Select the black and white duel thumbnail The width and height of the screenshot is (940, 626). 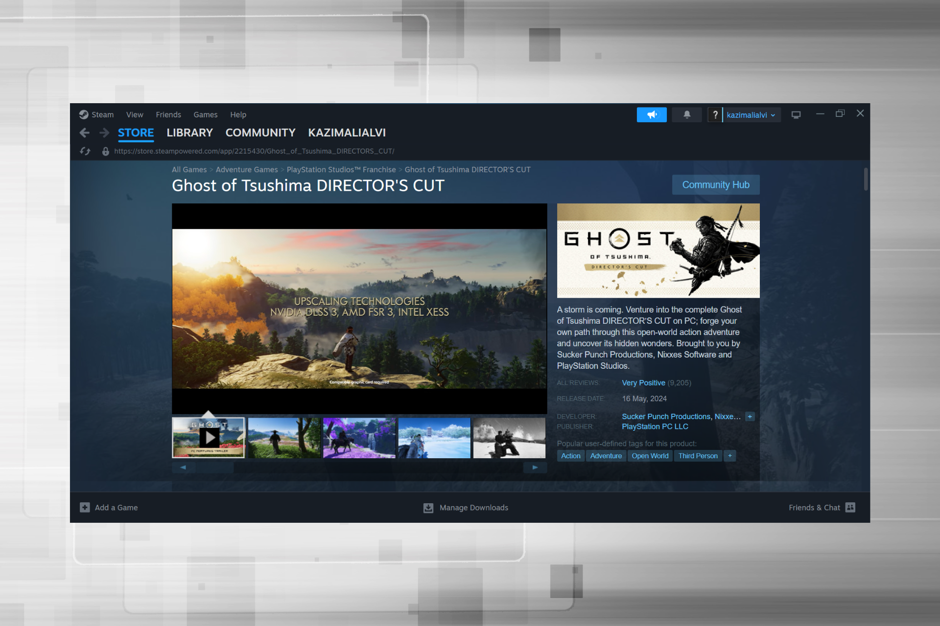(509, 438)
